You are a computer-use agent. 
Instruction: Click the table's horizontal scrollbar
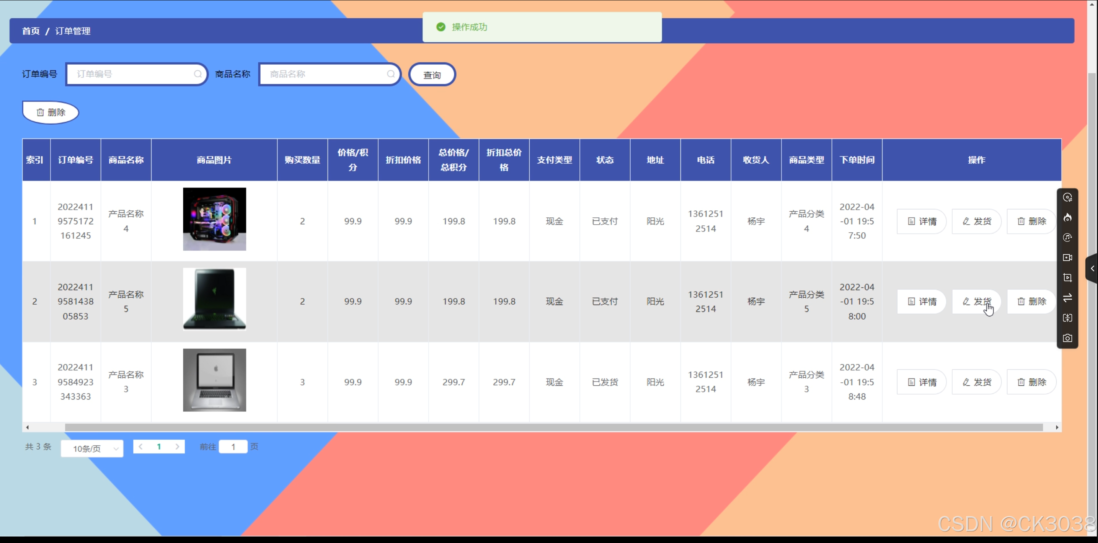coord(553,427)
